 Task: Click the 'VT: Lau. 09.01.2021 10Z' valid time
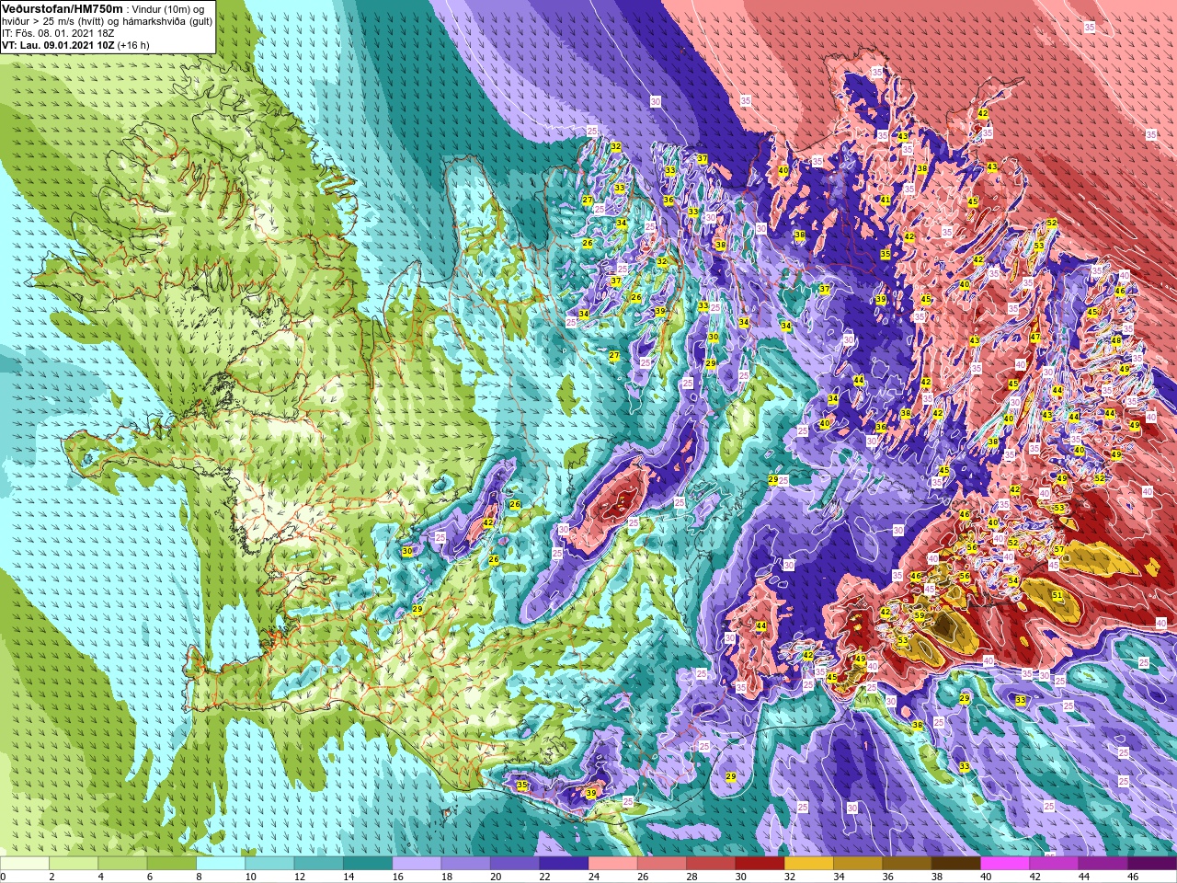pyautogui.click(x=58, y=45)
